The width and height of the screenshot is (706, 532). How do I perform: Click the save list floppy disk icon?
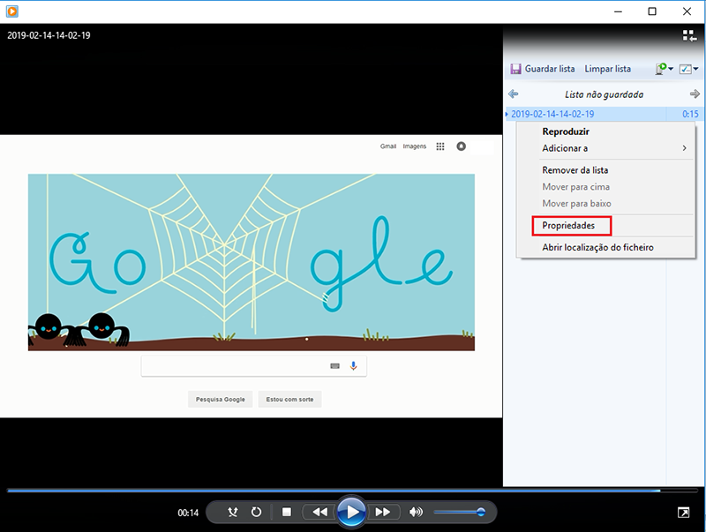515,69
